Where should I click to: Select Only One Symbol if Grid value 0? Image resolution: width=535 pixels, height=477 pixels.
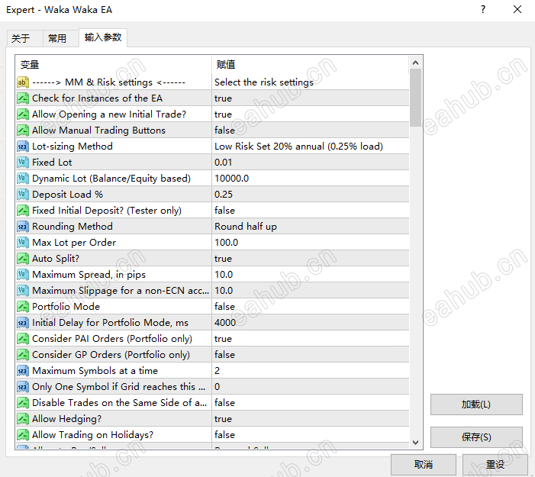click(x=310, y=387)
